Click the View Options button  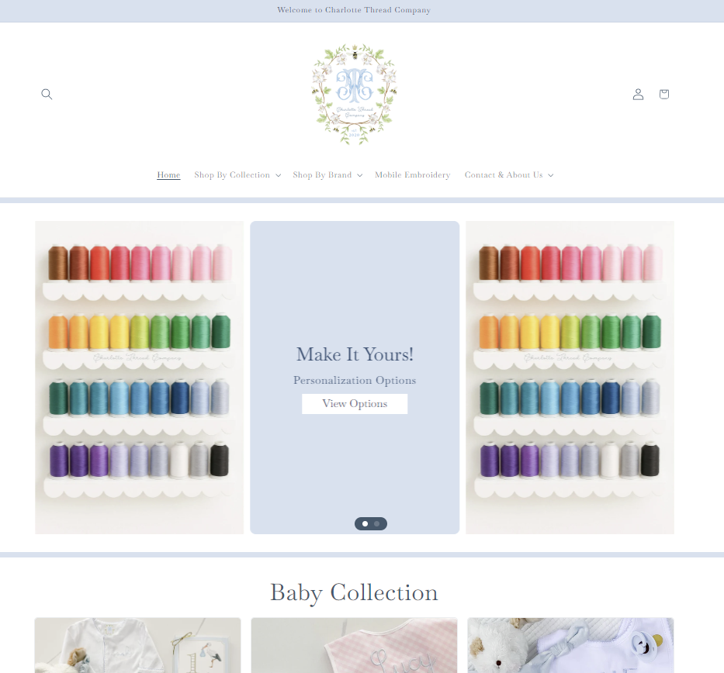point(355,404)
